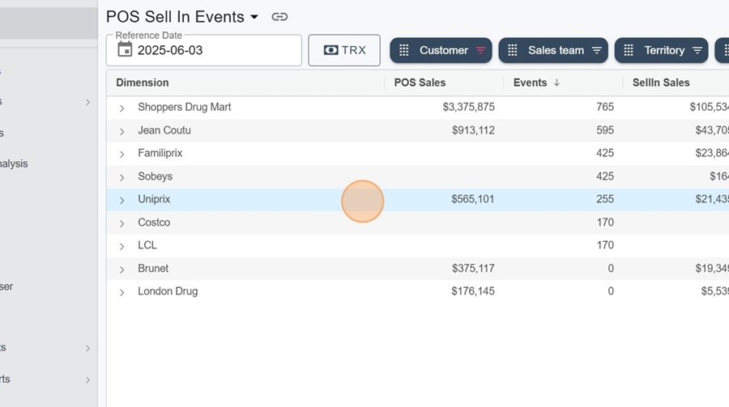The height and width of the screenshot is (407, 729).
Task: Select the Jean Coutu name
Action: tap(164, 130)
